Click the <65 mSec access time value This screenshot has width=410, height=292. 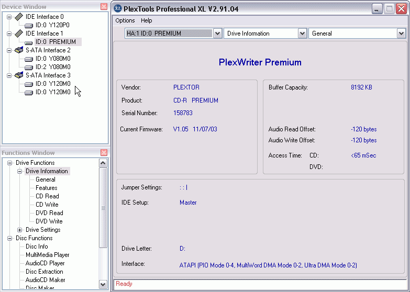click(363, 155)
